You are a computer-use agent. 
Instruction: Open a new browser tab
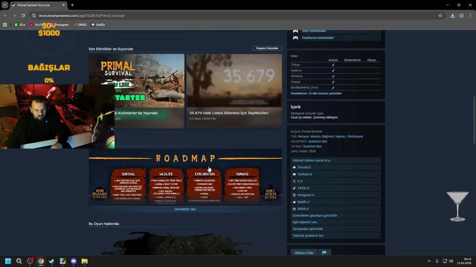tap(72, 5)
